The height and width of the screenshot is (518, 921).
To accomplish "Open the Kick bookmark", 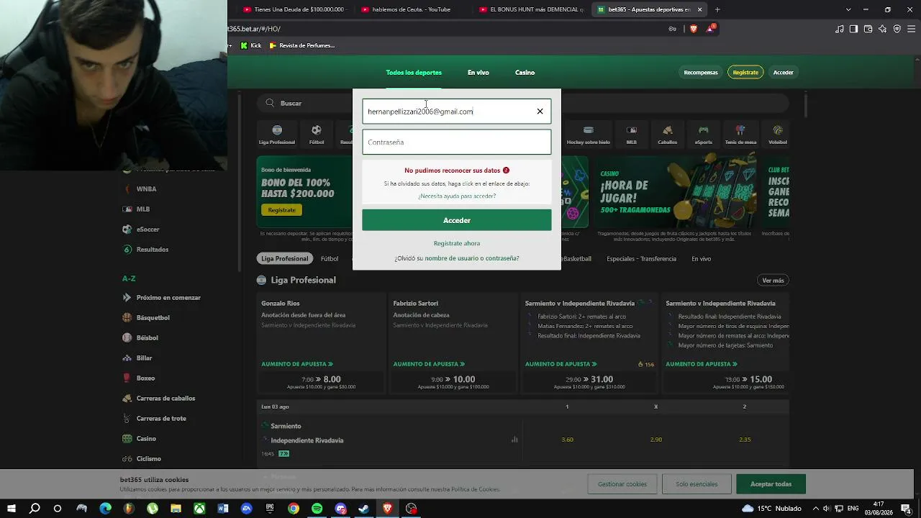I will 251,45.
